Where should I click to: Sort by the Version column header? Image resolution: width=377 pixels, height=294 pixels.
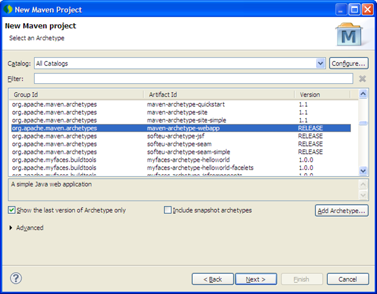coord(322,95)
